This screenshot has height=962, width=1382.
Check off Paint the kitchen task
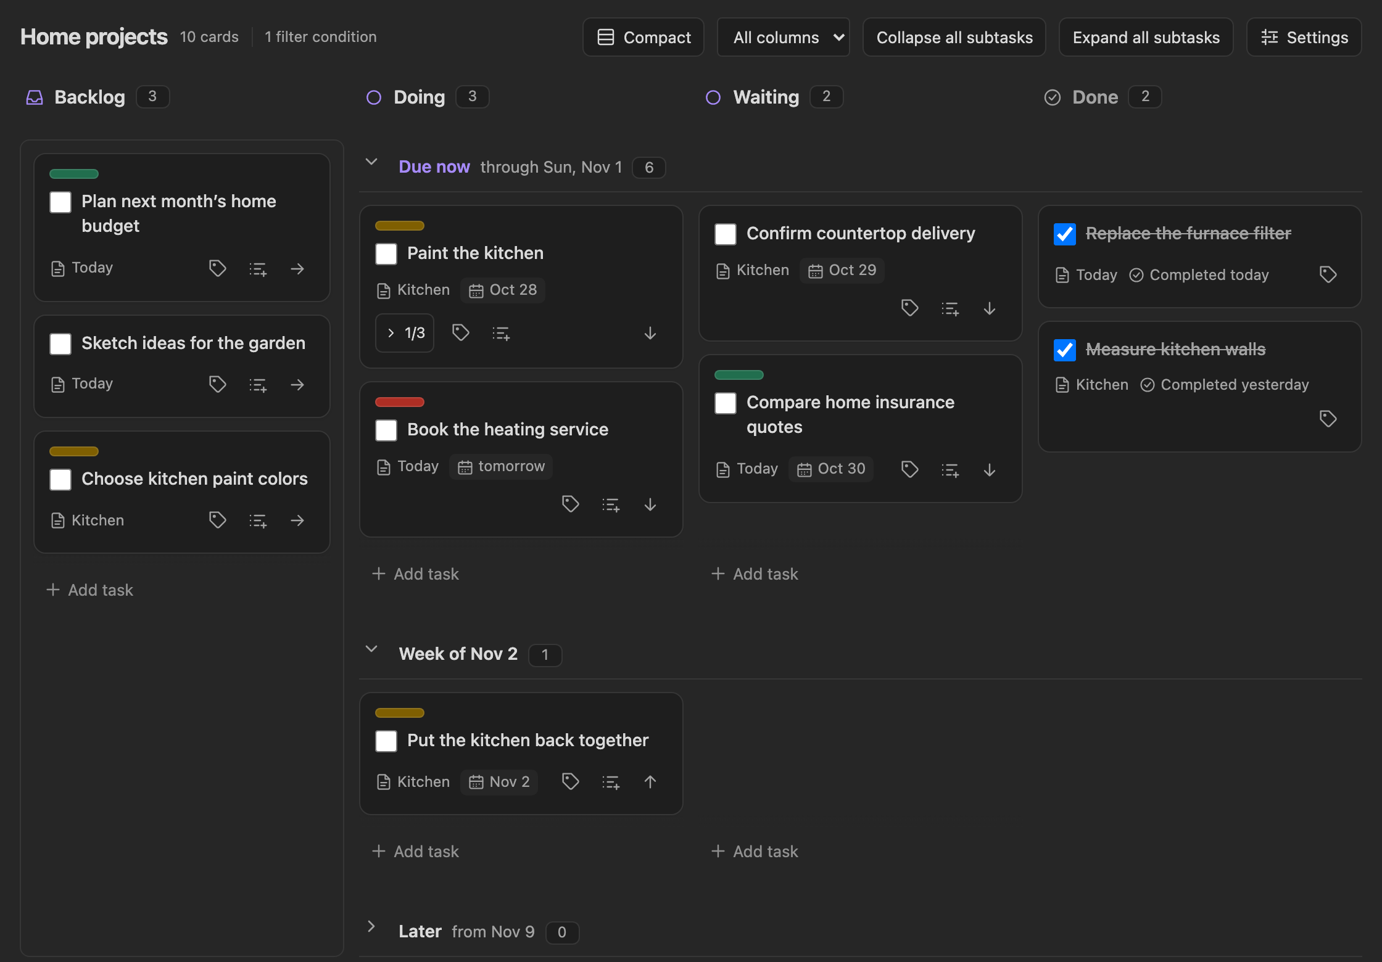(x=386, y=253)
